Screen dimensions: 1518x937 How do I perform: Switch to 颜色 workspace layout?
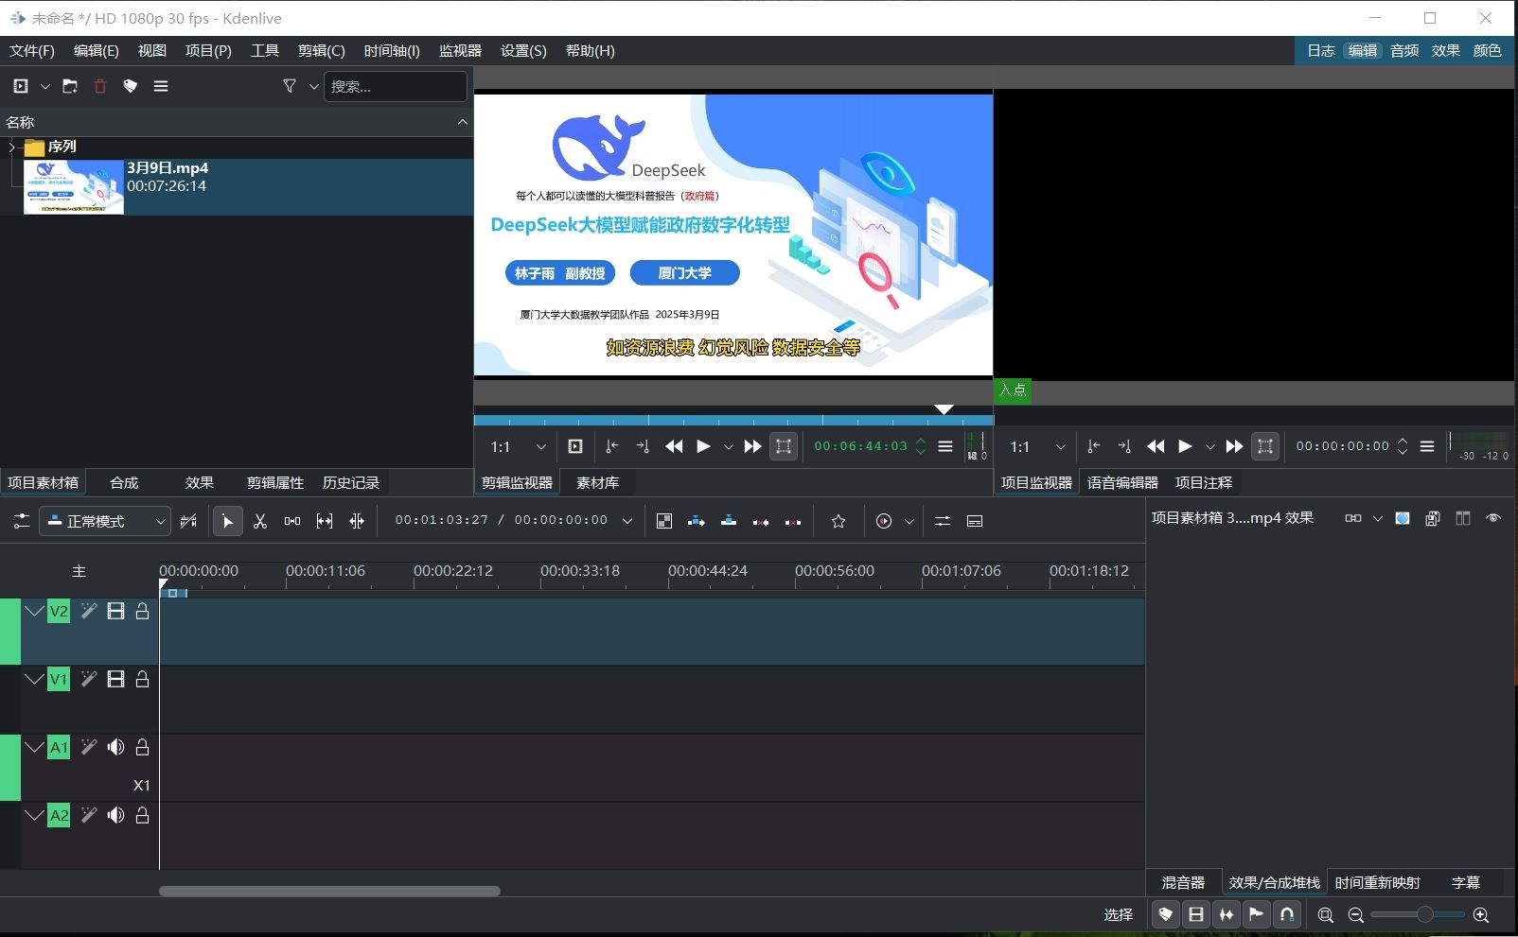click(1487, 50)
